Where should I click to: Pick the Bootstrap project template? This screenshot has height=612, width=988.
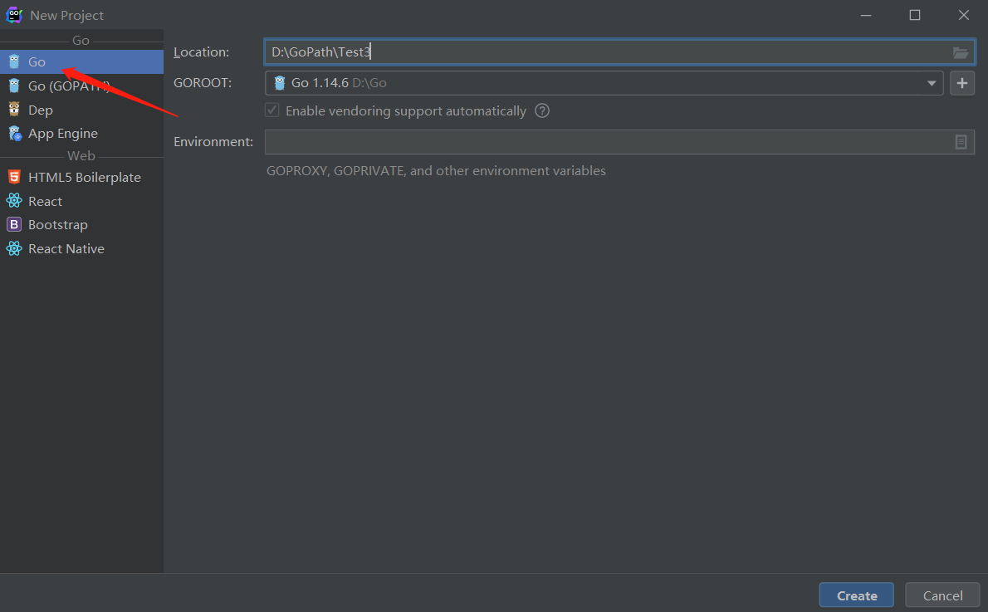[82, 224]
